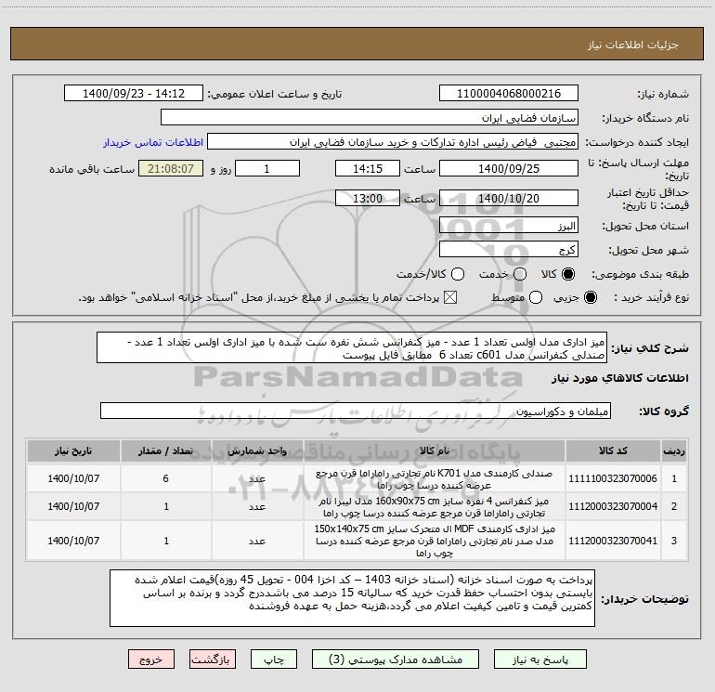
Task: Open 'اطلاعات تماس خریدار' link
Action: click(x=153, y=142)
